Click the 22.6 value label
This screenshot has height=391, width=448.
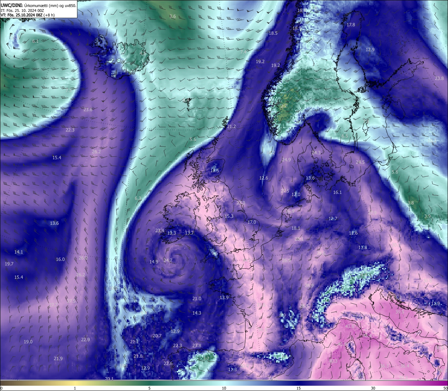[168, 364]
